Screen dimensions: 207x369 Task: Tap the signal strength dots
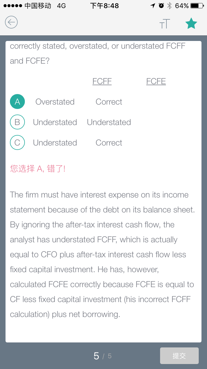[x=13, y=6]
